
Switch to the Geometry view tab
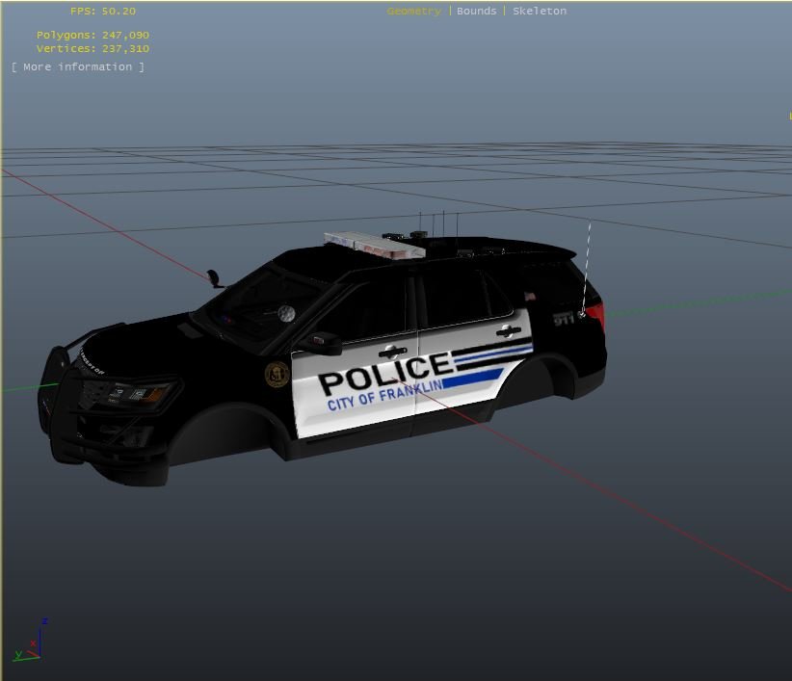[x=413, y=12]
